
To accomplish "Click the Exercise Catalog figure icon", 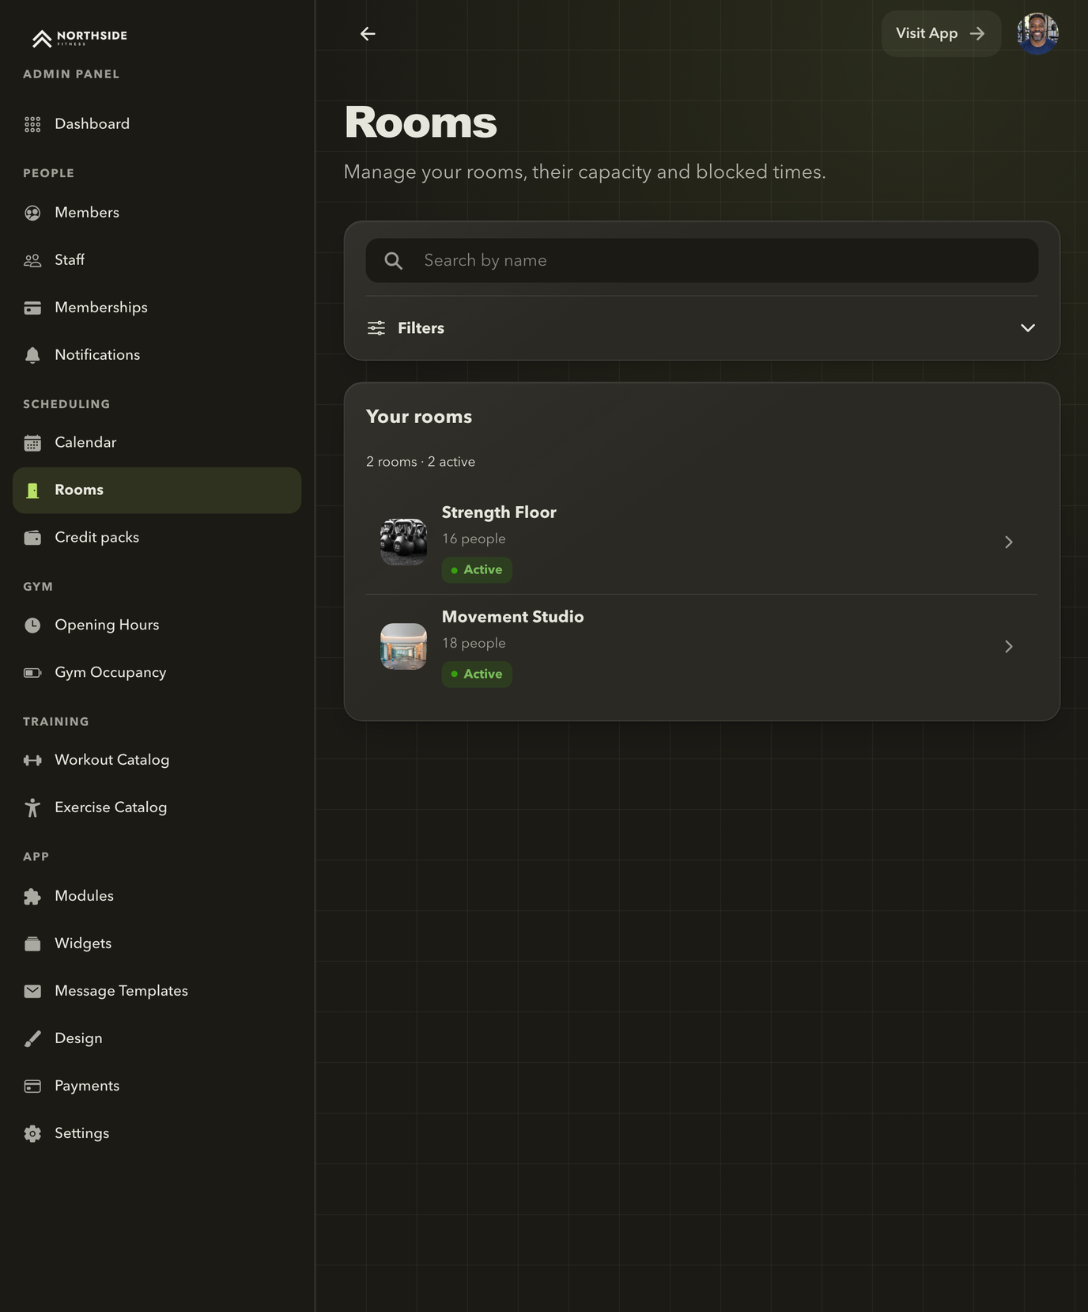I will tap(32, 807).
